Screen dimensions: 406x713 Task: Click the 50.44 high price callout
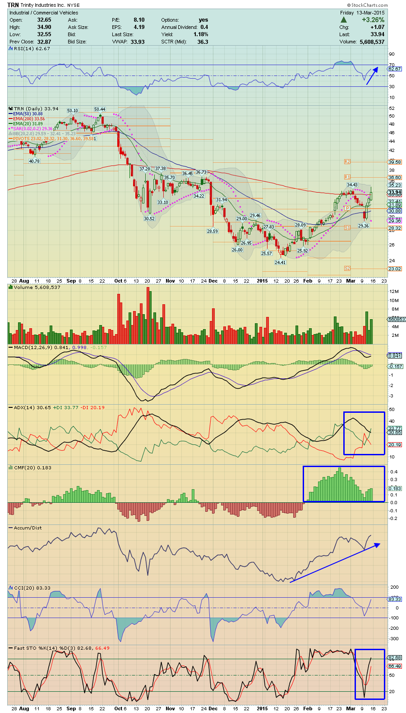coord(100,109)
